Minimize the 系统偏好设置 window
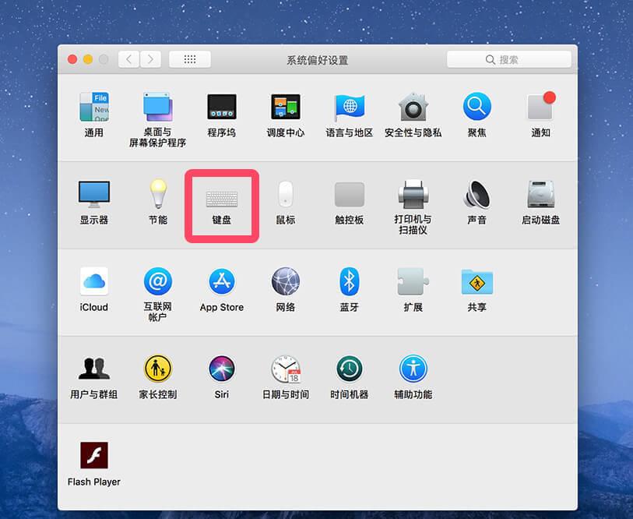This screenshot has width=633, height=519. point(88,60)
